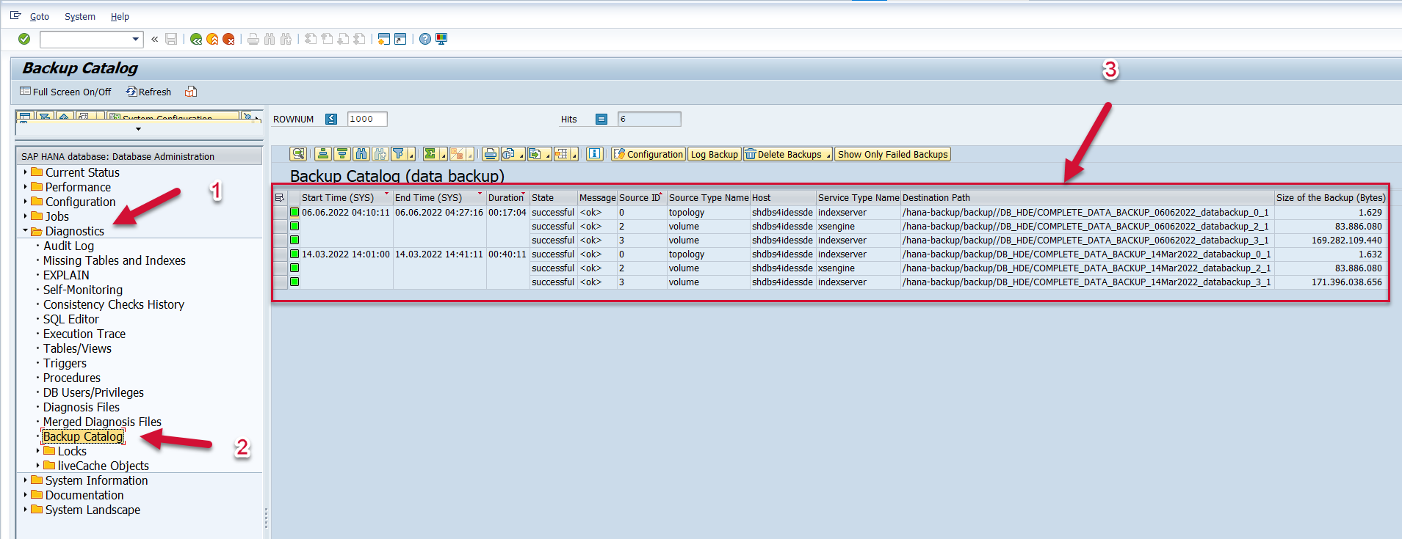
Task: Sort ascending using the grid toolbar icon
Action: [322, 154]
